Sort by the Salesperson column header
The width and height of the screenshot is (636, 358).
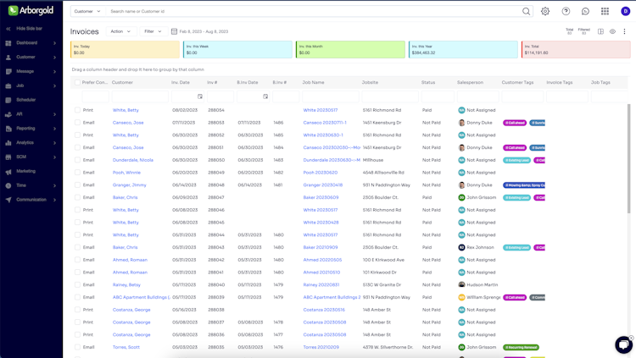(470, 82)
